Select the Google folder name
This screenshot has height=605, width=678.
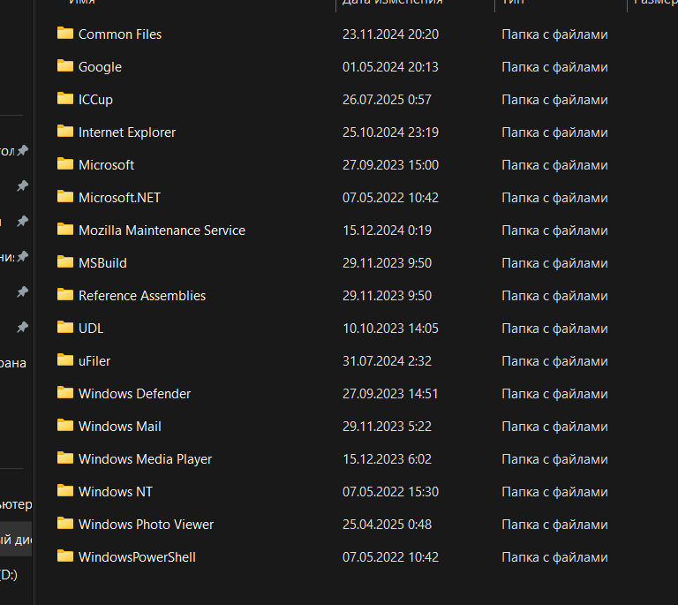click(x=101, y=67)
